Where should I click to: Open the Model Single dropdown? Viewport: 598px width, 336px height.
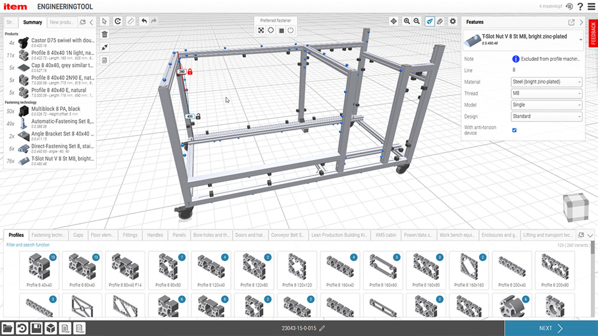coord(547,104)
